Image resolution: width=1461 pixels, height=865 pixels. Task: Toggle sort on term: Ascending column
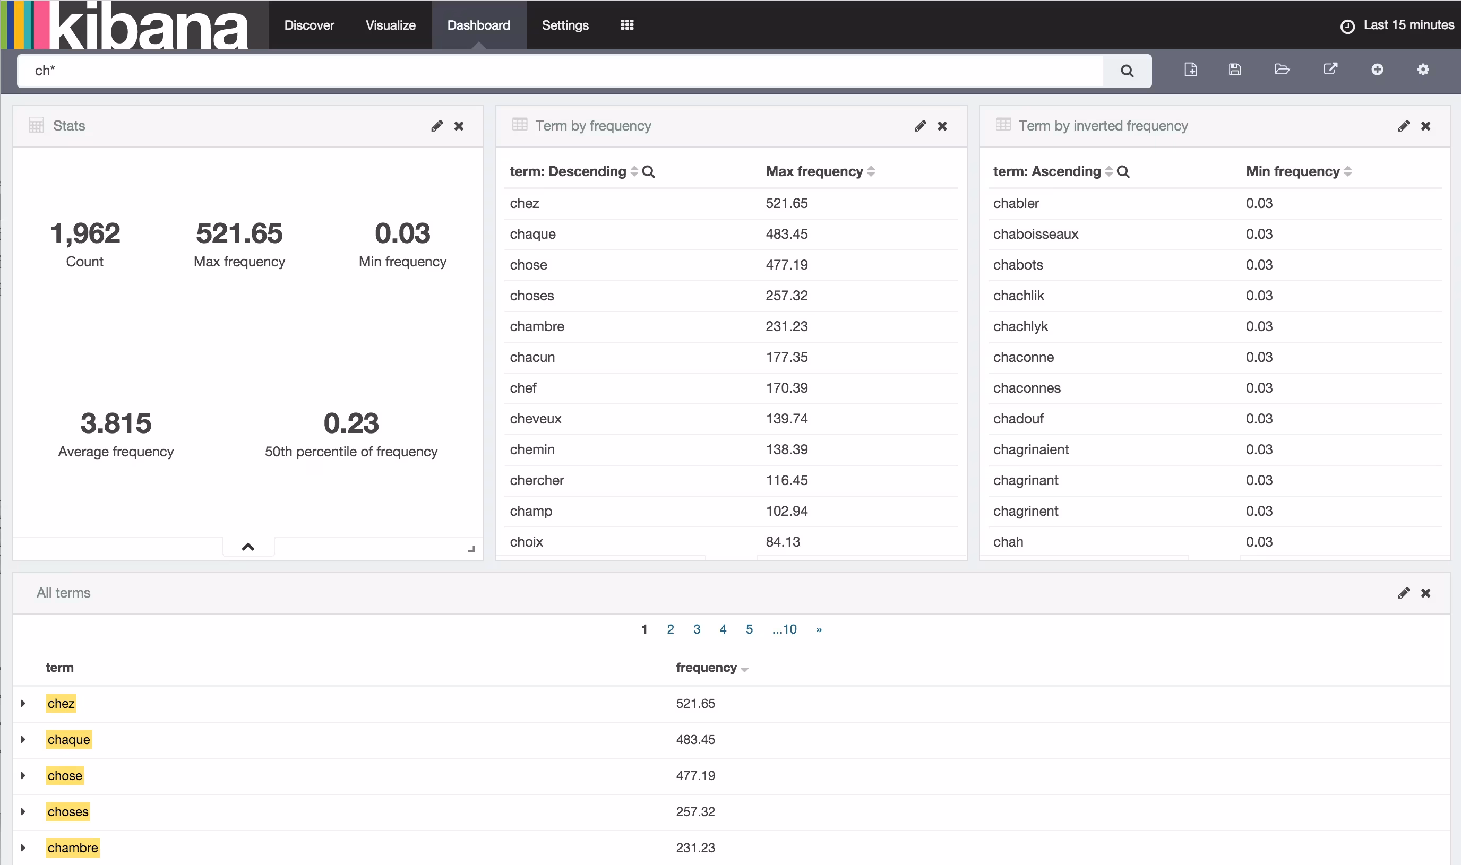click(1108, 171)
